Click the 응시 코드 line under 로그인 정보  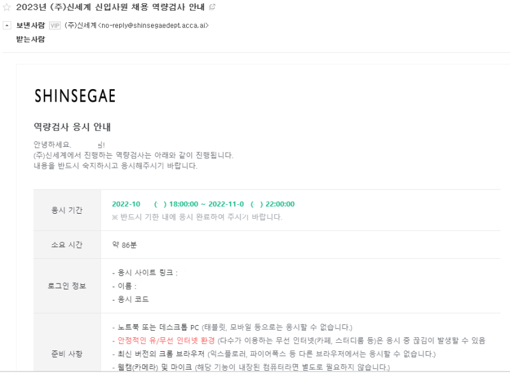[x=131, y=300]
